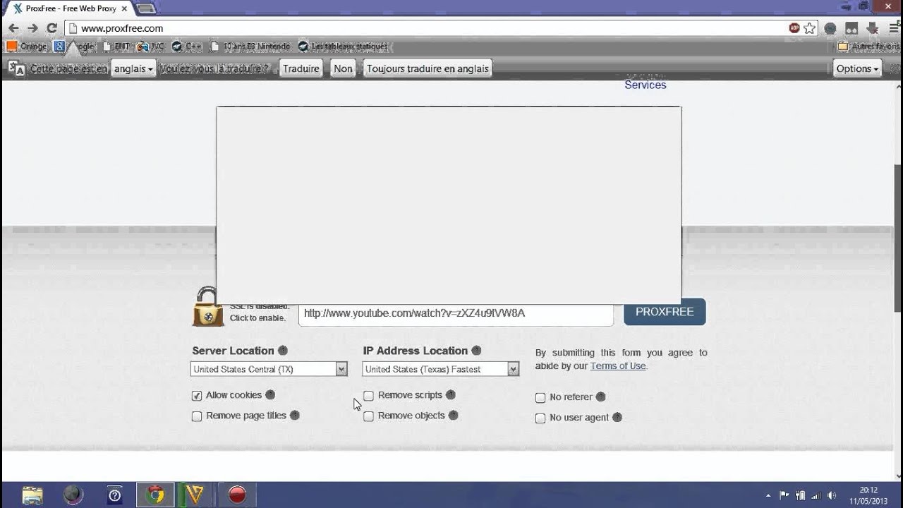Screen dimensions: 903x508
Task: Check the Remove objects checkbox
Action: pos(368,416)
